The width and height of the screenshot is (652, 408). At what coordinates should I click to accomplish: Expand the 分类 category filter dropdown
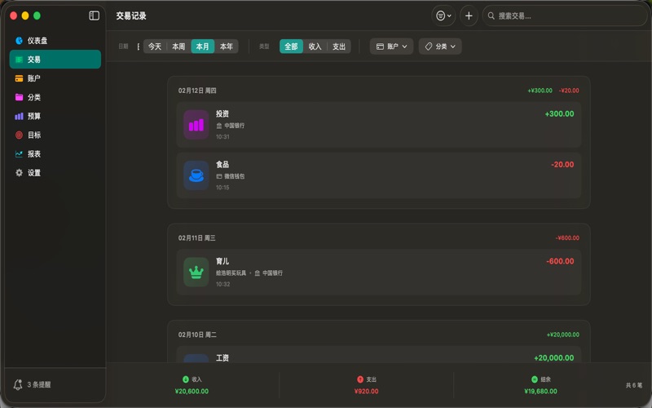(440, 47)
